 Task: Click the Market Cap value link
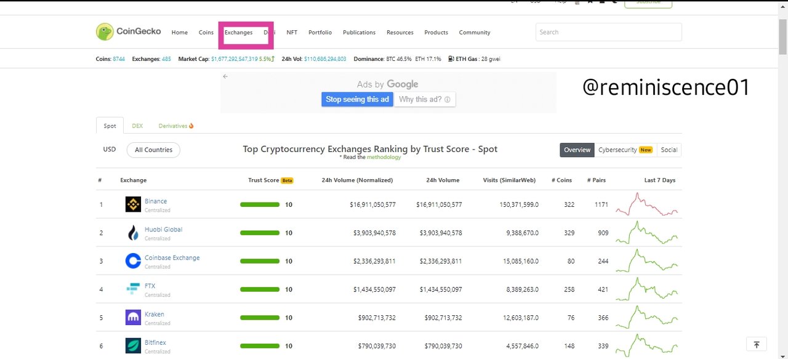pyautogui.click(x=235, y=59)
